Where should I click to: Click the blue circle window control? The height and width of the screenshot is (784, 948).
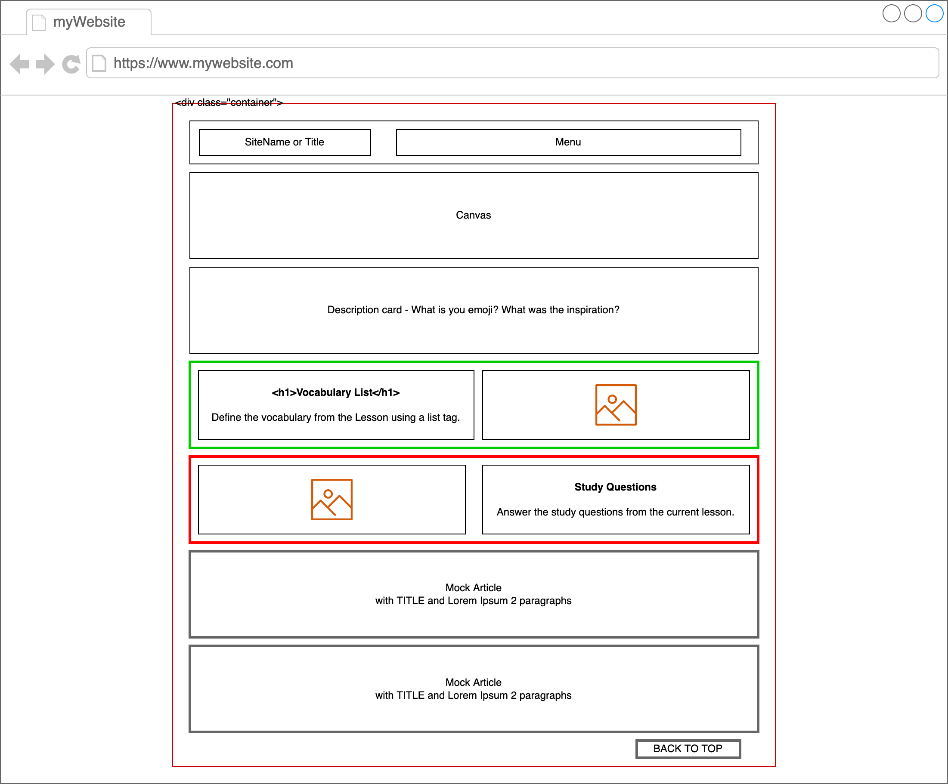pos(935,13)
